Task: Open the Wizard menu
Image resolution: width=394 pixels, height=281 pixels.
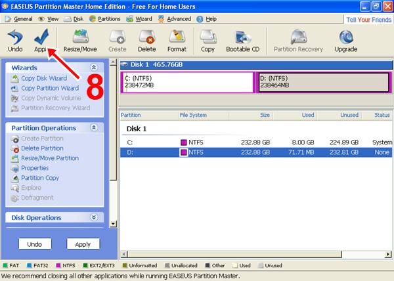Action: 139,19
